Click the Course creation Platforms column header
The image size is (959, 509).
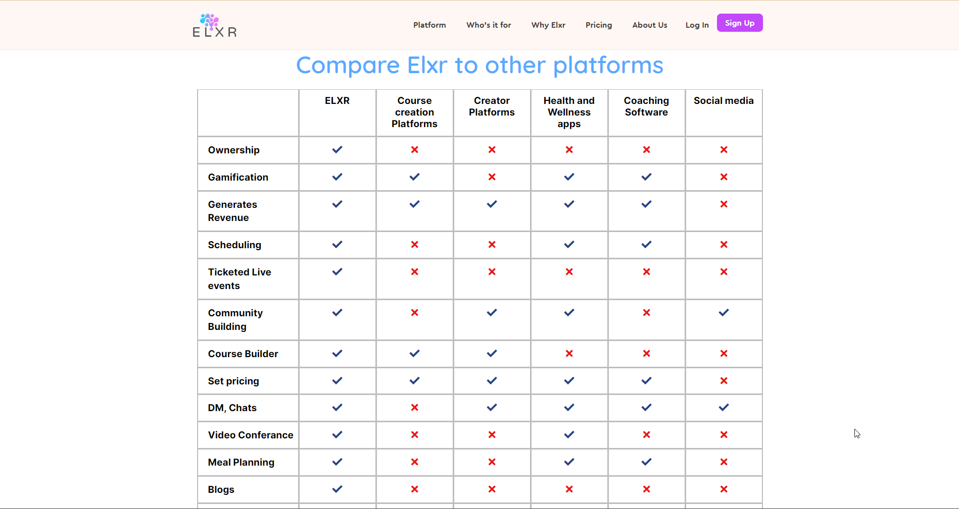tap(414, 112)
